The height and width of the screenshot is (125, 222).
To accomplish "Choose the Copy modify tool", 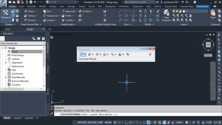I will point(140,16).
